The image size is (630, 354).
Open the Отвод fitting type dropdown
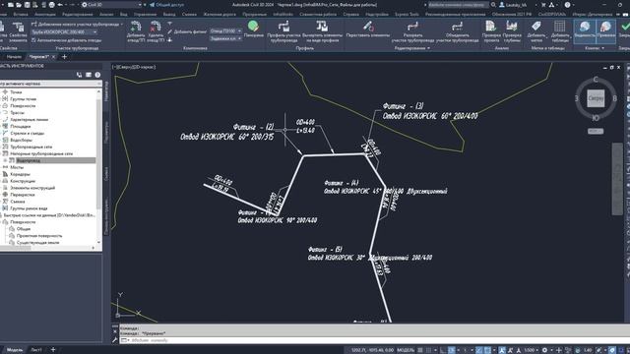click(x=225, y=30)
